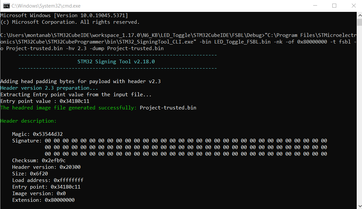Click the cmd.exe icon in the title bar

coord(6,6)
